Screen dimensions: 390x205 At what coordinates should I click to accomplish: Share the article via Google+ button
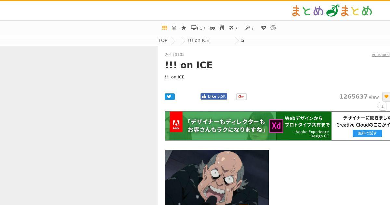(x=241, y=97)
